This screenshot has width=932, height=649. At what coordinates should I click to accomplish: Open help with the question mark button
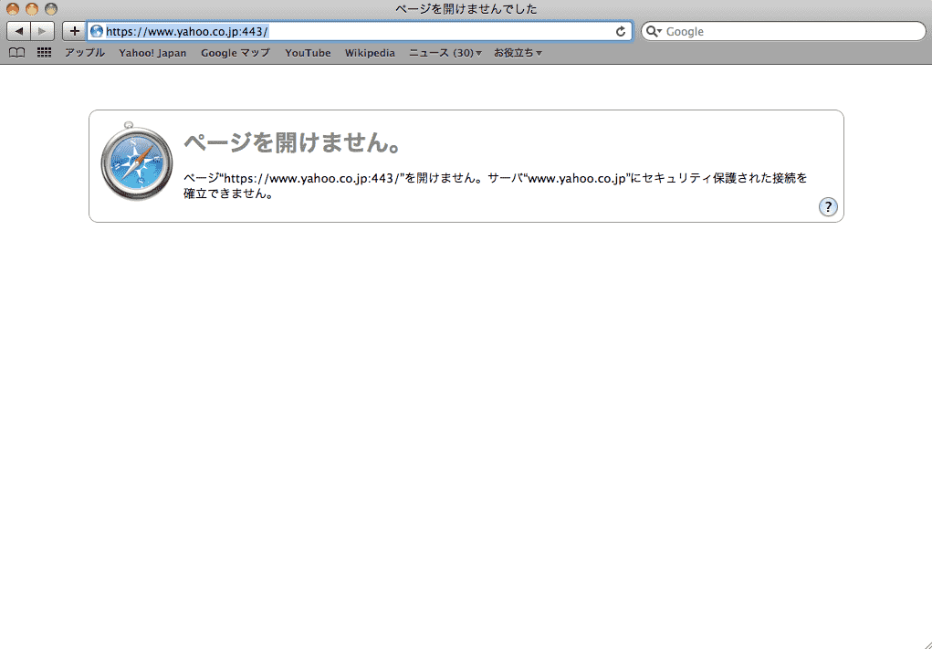(828, 207)
